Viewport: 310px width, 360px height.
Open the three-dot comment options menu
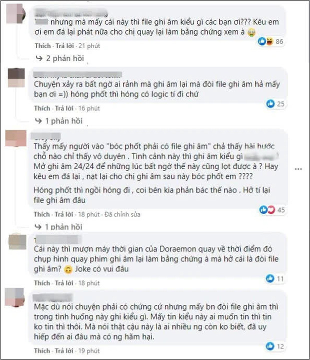click(298, 169)
